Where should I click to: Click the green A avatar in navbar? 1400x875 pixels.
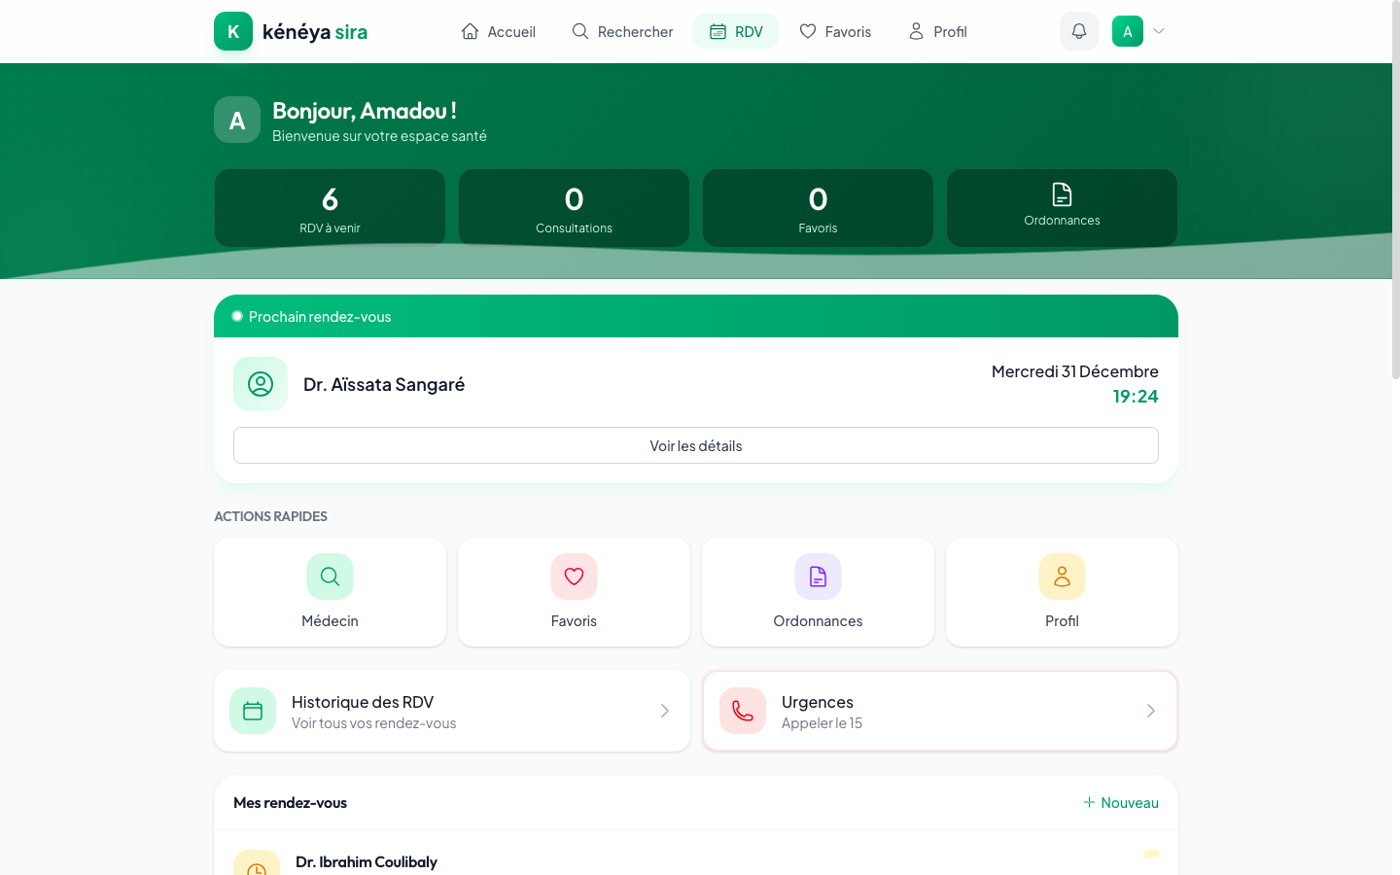[1128, 31]
